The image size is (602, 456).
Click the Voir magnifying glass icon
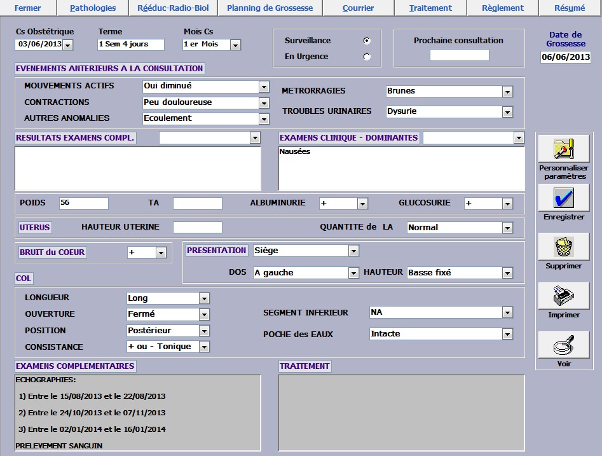tap(563, 345)
